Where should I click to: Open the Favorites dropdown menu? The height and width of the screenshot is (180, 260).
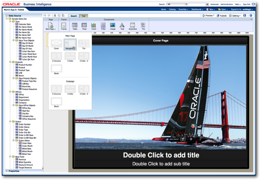coord(183,10)
